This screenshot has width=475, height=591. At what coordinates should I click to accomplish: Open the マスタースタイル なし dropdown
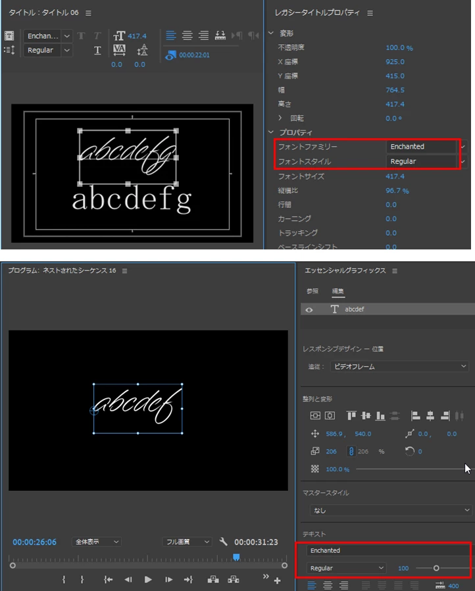coord(391,510)
